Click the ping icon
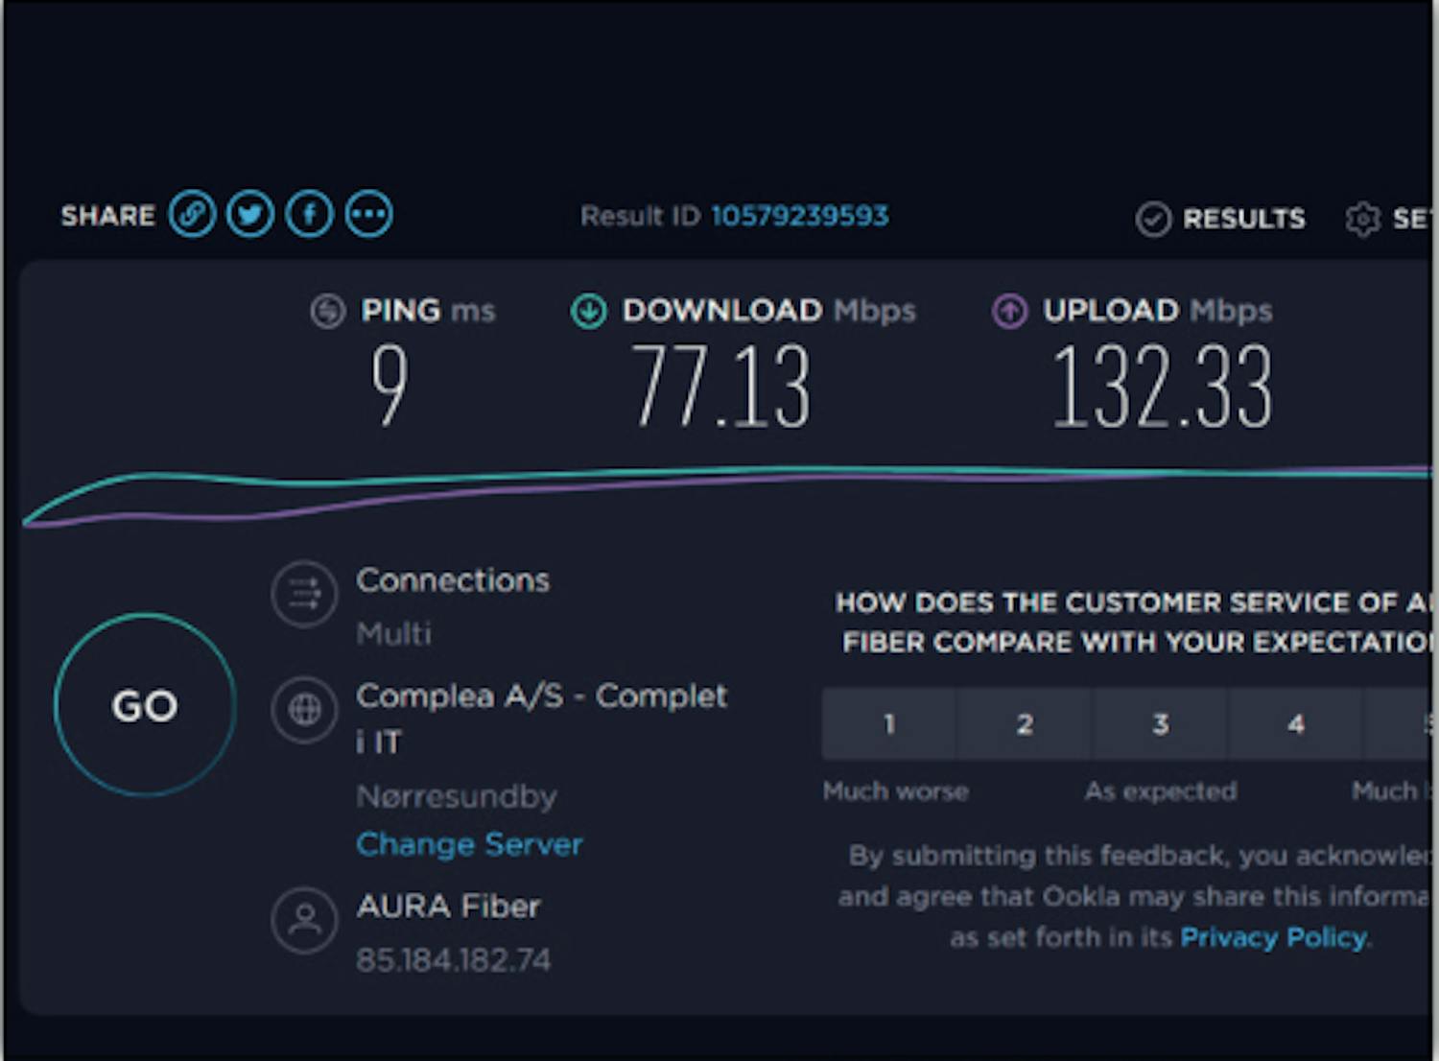 (328, 311)
